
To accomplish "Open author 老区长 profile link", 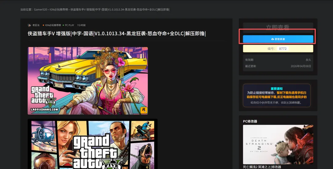I will click(36, 25).
